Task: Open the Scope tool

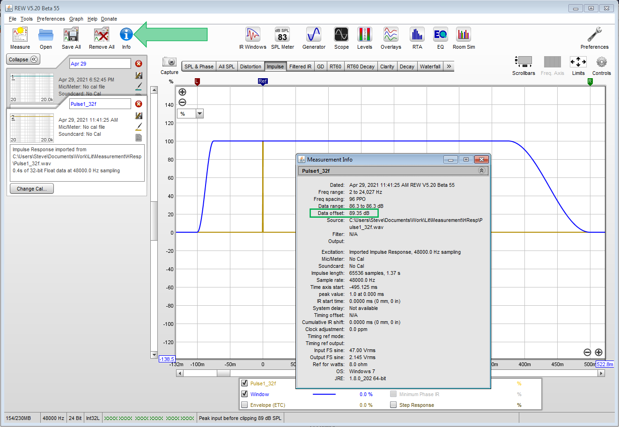Action: click(x=341, y=35)
